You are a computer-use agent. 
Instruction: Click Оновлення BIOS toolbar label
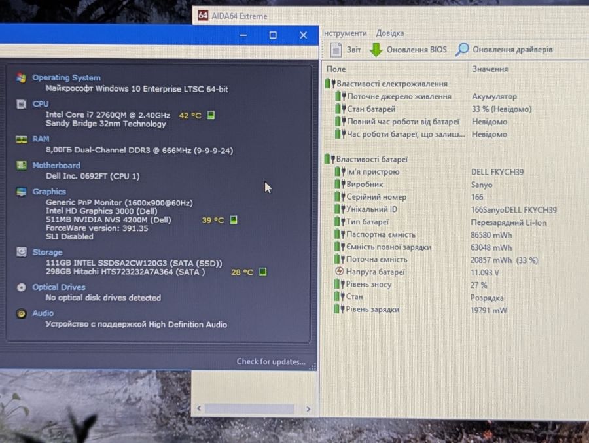coord(417,50)
